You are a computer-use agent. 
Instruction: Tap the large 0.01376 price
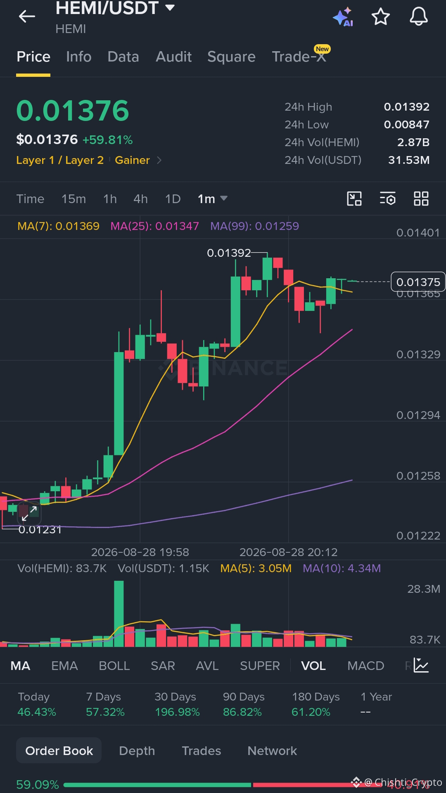73,111
